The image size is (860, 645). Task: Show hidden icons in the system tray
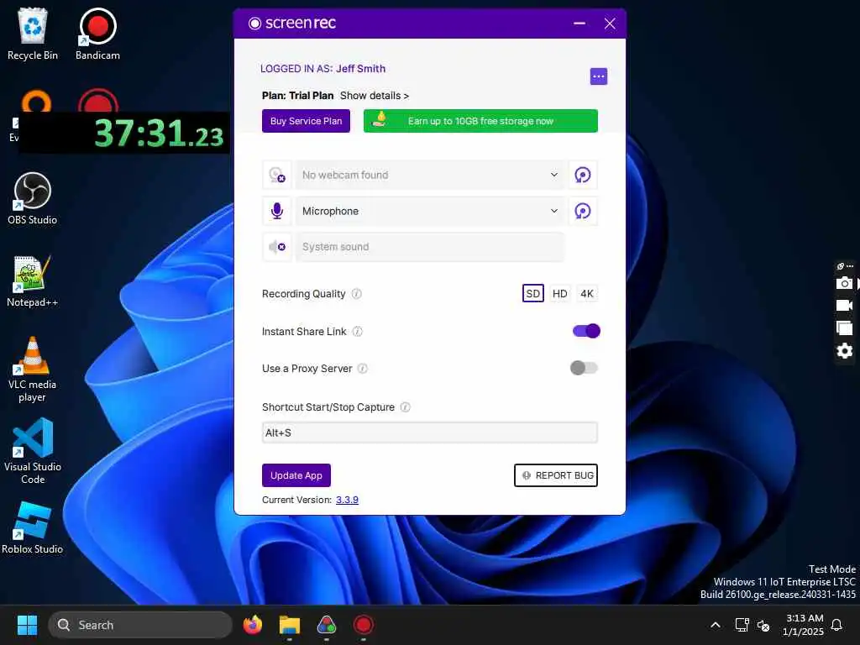click(x=716, y=625)
